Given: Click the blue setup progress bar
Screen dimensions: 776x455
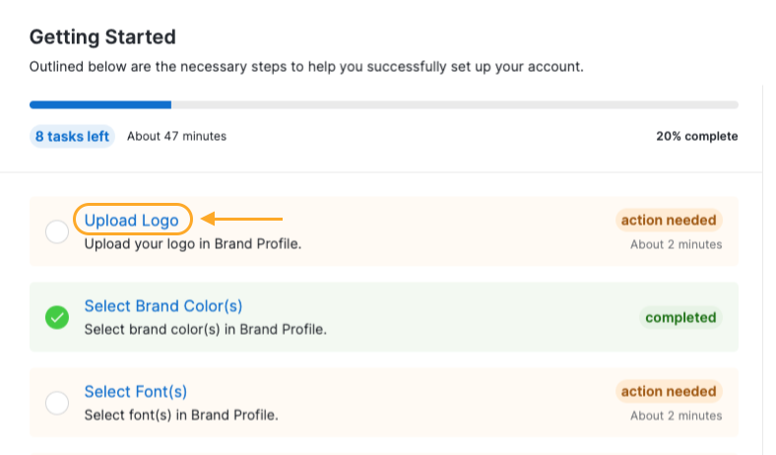Looking at the screenshot, I should [x=100, y=103].
